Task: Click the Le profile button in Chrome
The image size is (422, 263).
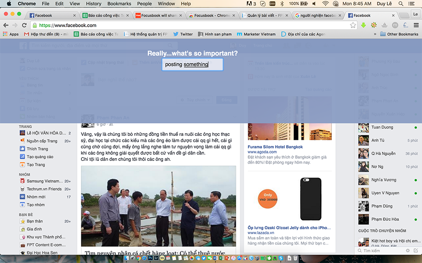Action: pos(415,14)
